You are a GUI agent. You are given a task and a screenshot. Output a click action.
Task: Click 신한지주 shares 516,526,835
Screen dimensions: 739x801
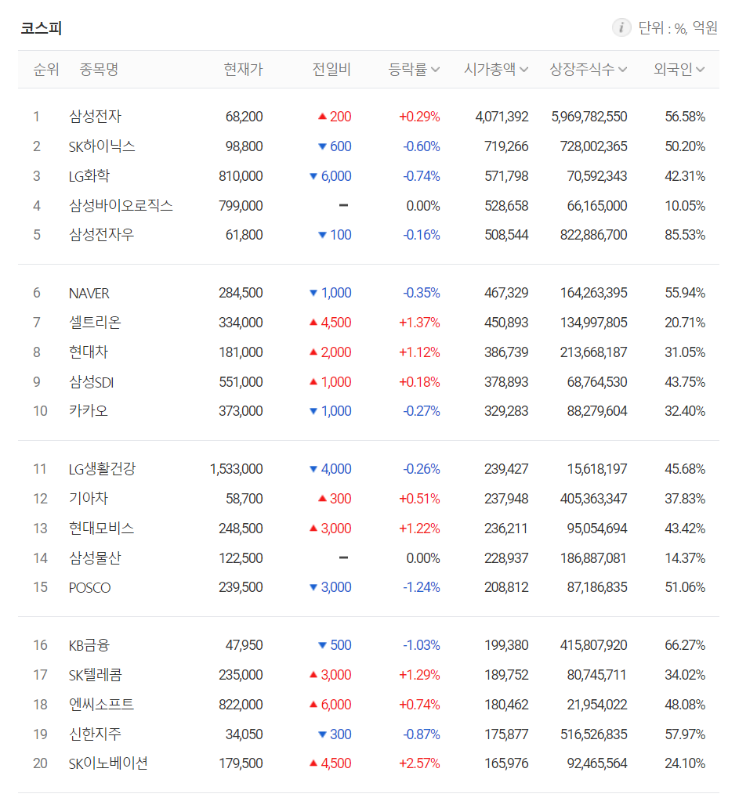pyautogui.click(x=593, y=734)
